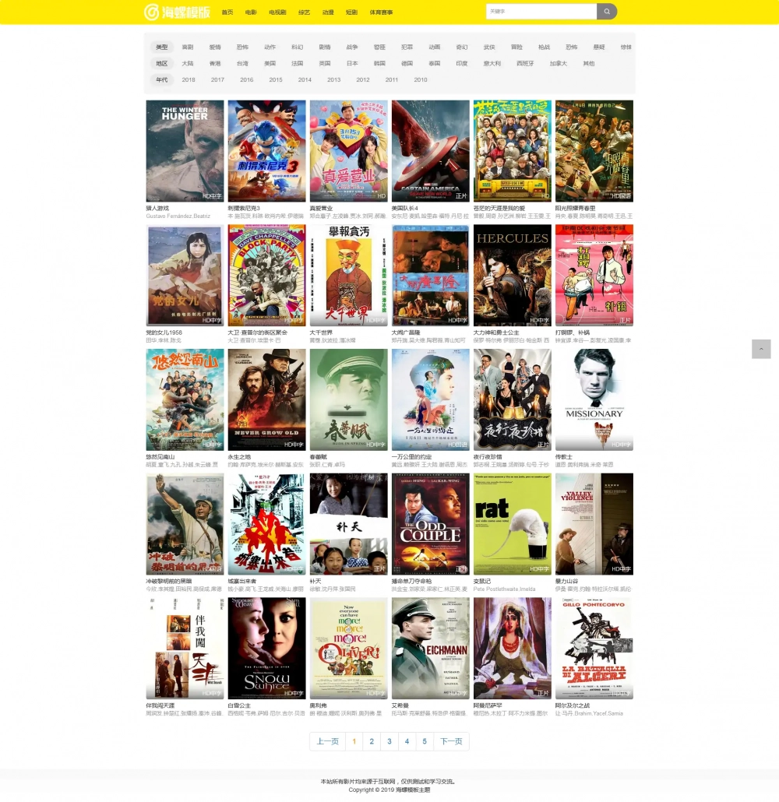Open the green rat movie poster
The width and height of the screenshot is (779, 802).
[513, 524]
